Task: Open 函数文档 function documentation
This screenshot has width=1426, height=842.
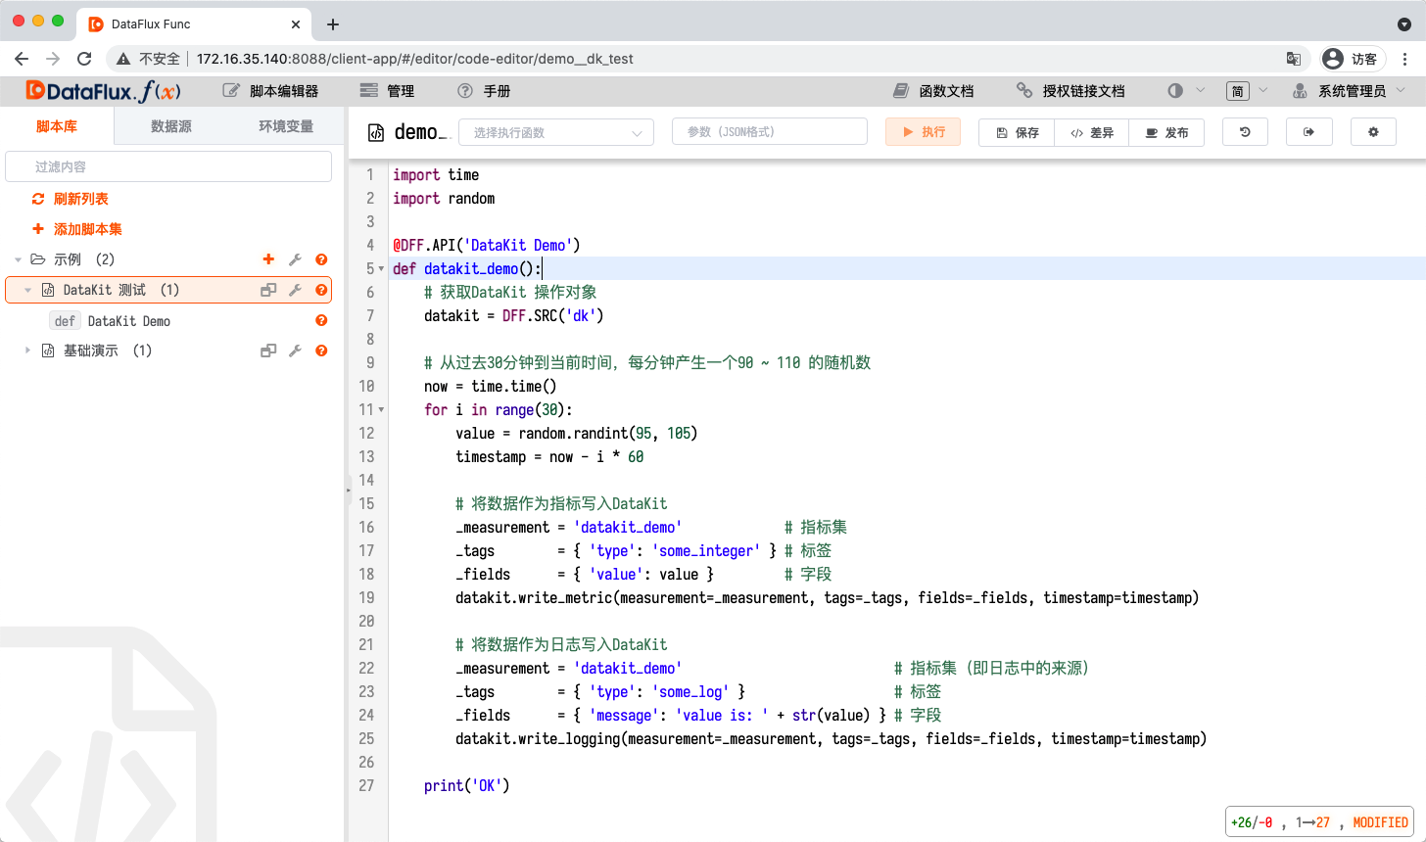Action: 934,91
